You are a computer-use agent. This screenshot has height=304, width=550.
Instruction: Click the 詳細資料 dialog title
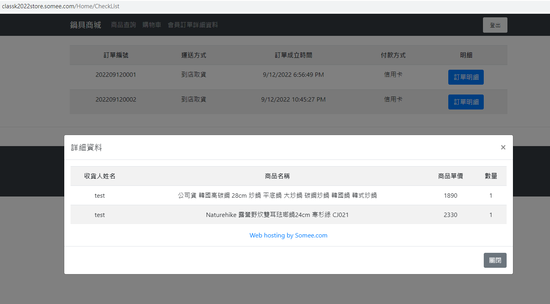tap(86, 148)
